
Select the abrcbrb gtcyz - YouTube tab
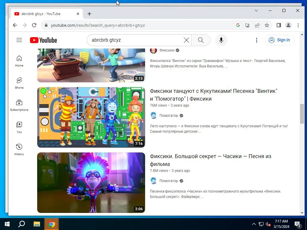pos(46,14)
